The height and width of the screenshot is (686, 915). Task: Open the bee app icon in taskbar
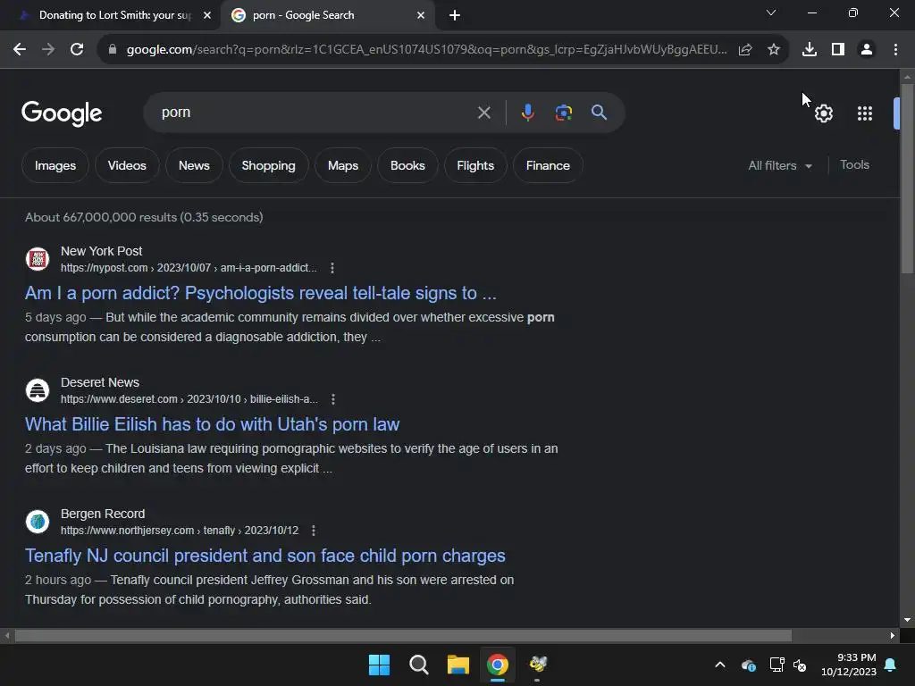coord(537,665)
